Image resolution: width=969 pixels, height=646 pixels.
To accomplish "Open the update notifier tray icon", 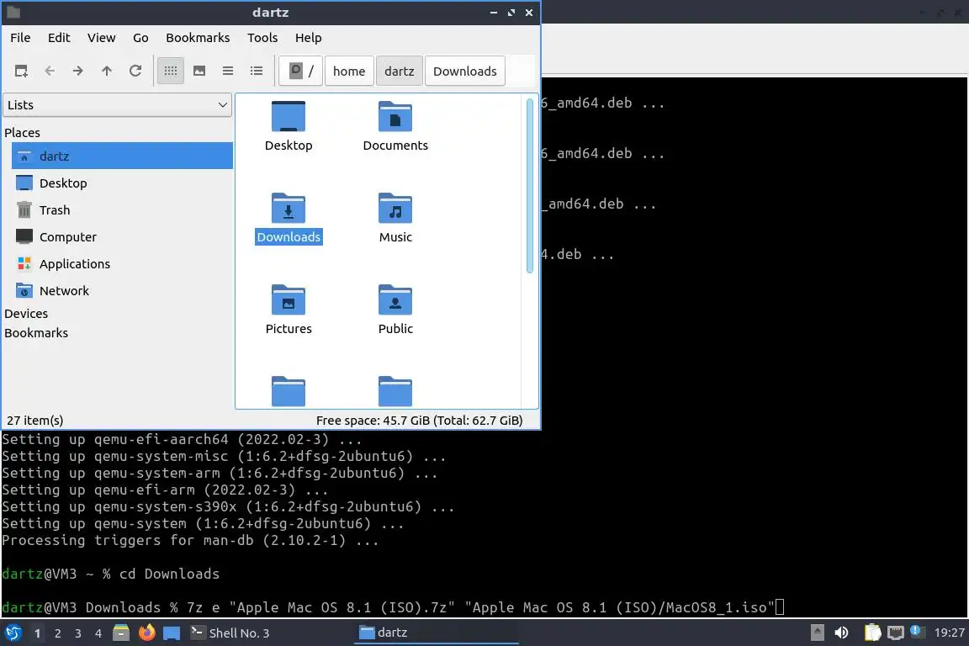I will tap(917, 632).
